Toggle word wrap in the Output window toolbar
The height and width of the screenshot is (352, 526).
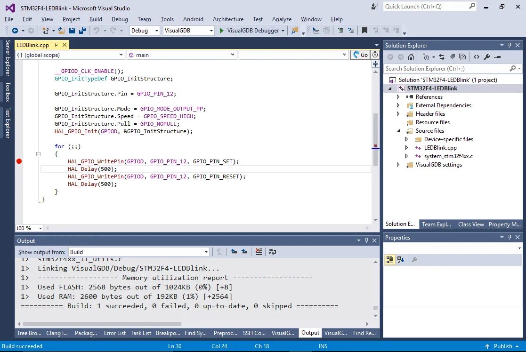pyautogui.click(x=272, y=252)
